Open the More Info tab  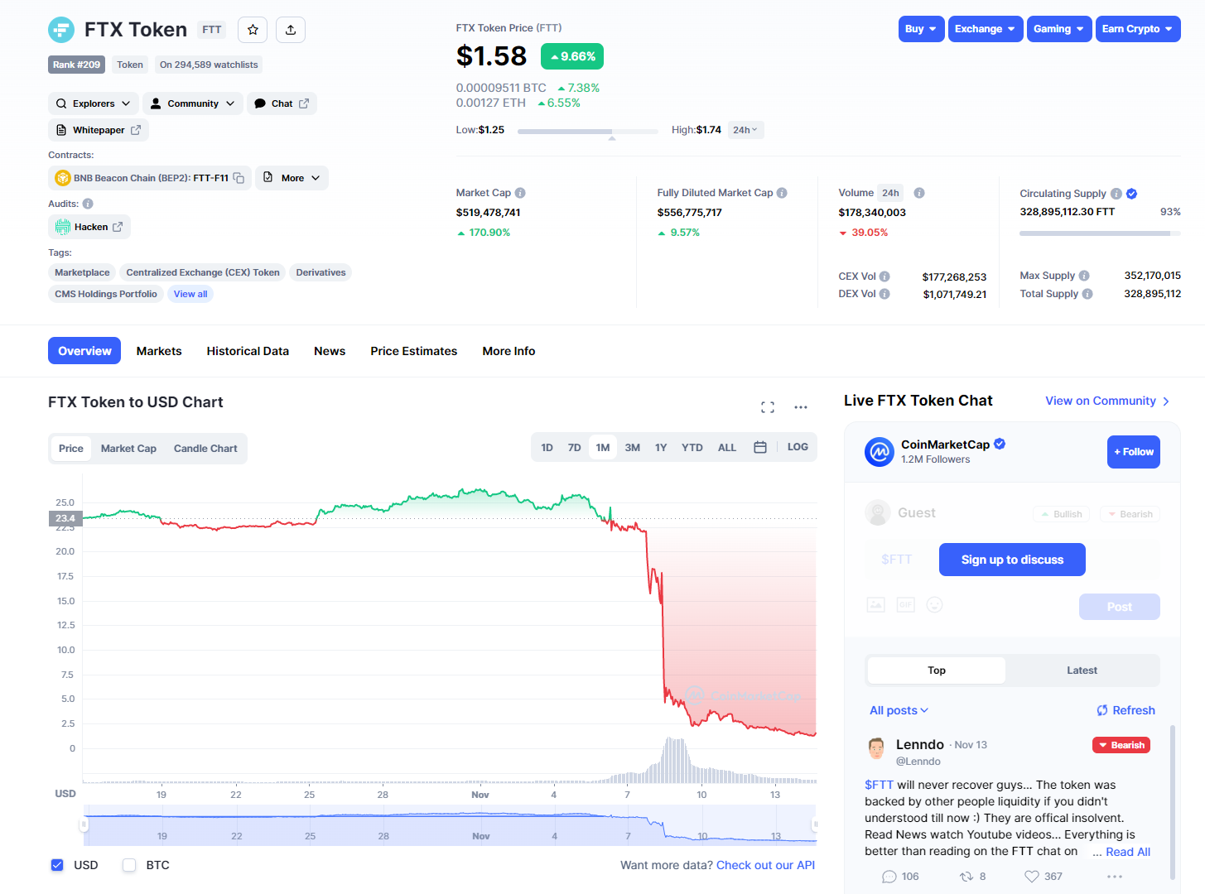509,351
